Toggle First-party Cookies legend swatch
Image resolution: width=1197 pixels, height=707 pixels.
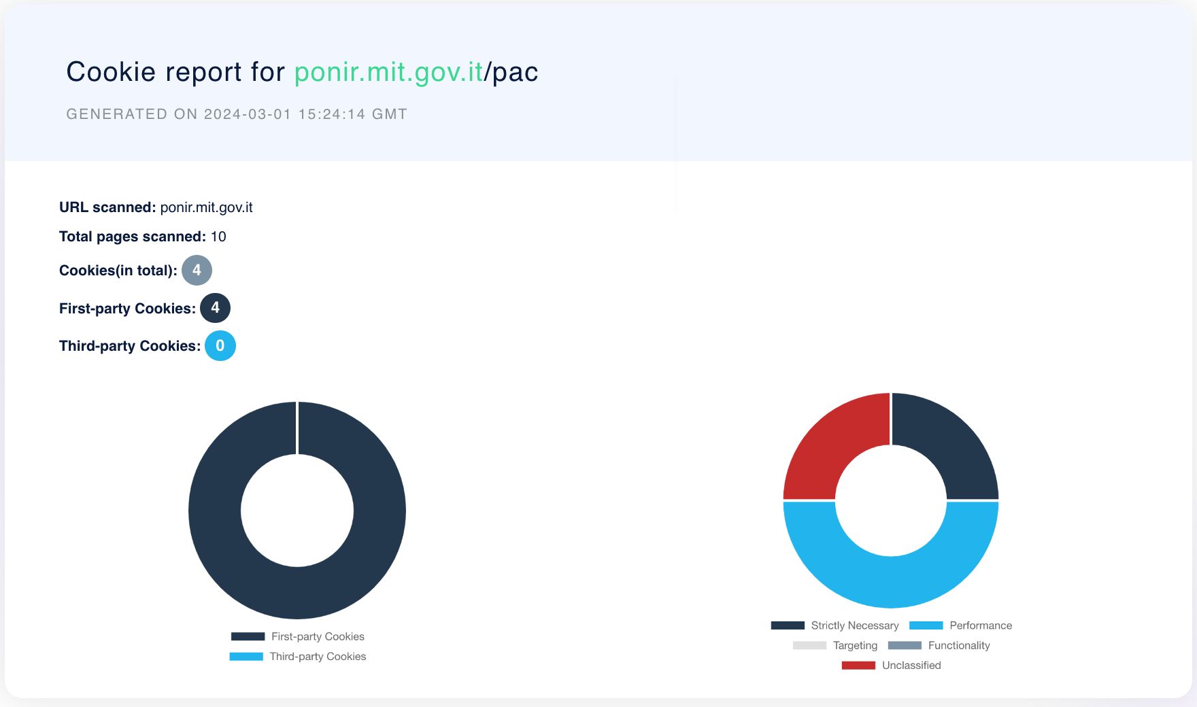click(248, 637)
